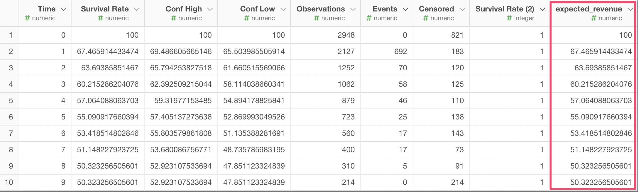Click the hash type icon under Observations
The image size is (638, 192).
(317, 18)
